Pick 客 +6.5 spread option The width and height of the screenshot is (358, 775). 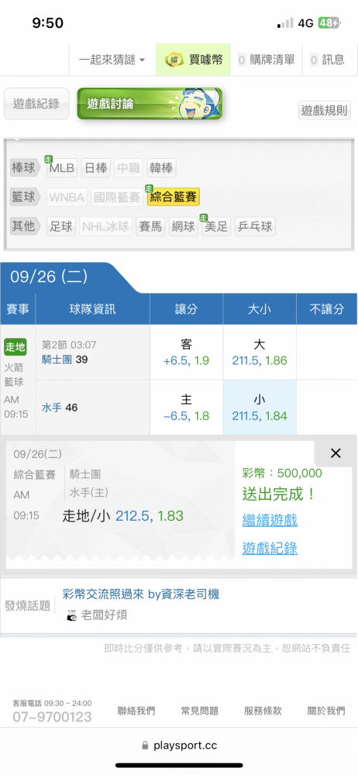pyautogui.click(x=187, y=353)
